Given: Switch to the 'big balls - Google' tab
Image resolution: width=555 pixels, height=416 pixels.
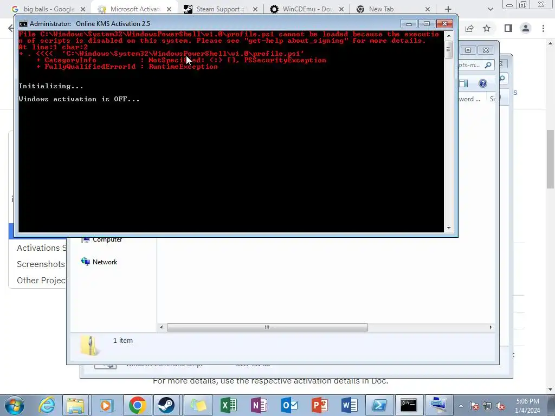Looking at the screenshot, I should point(49,9).
